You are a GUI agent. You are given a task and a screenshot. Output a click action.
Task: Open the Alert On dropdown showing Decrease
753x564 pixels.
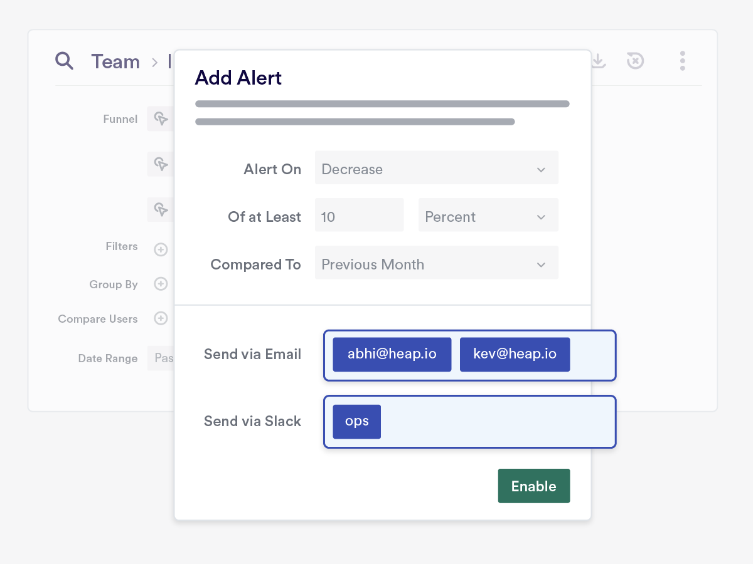(436, 168)
